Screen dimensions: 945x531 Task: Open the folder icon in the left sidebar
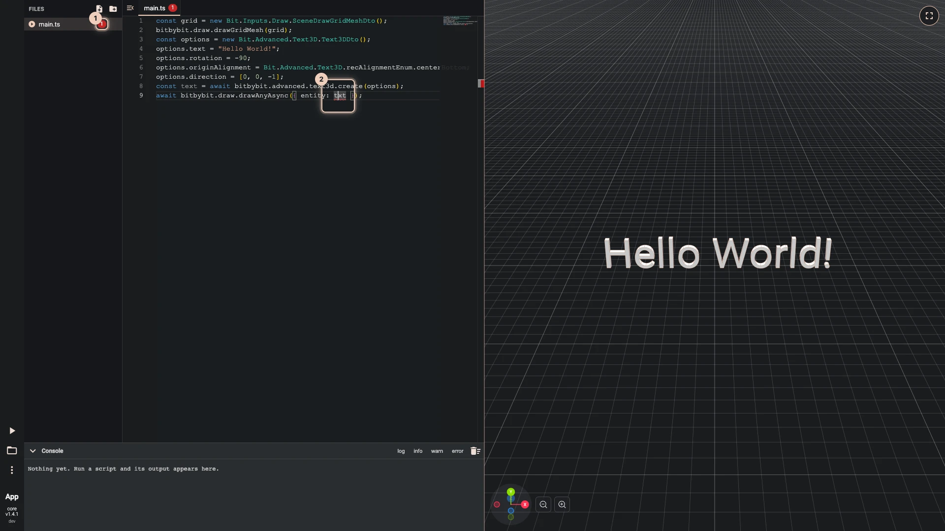tap(12, 450)
